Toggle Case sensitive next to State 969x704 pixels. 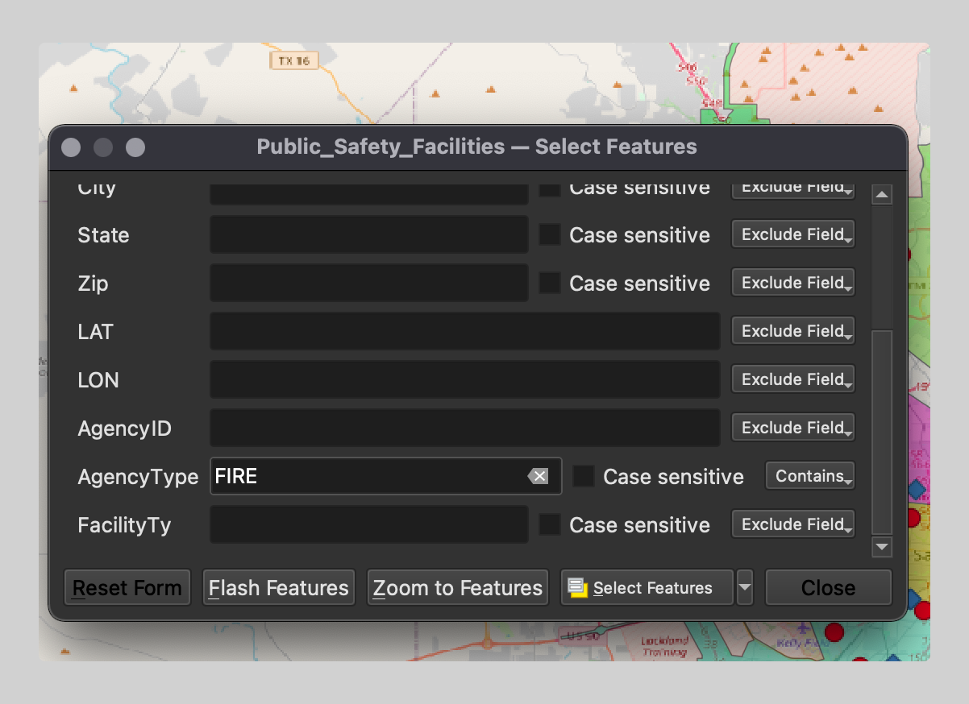549,234
